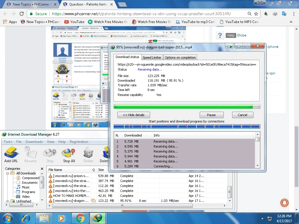Bookmark page with the star icon

256,14
